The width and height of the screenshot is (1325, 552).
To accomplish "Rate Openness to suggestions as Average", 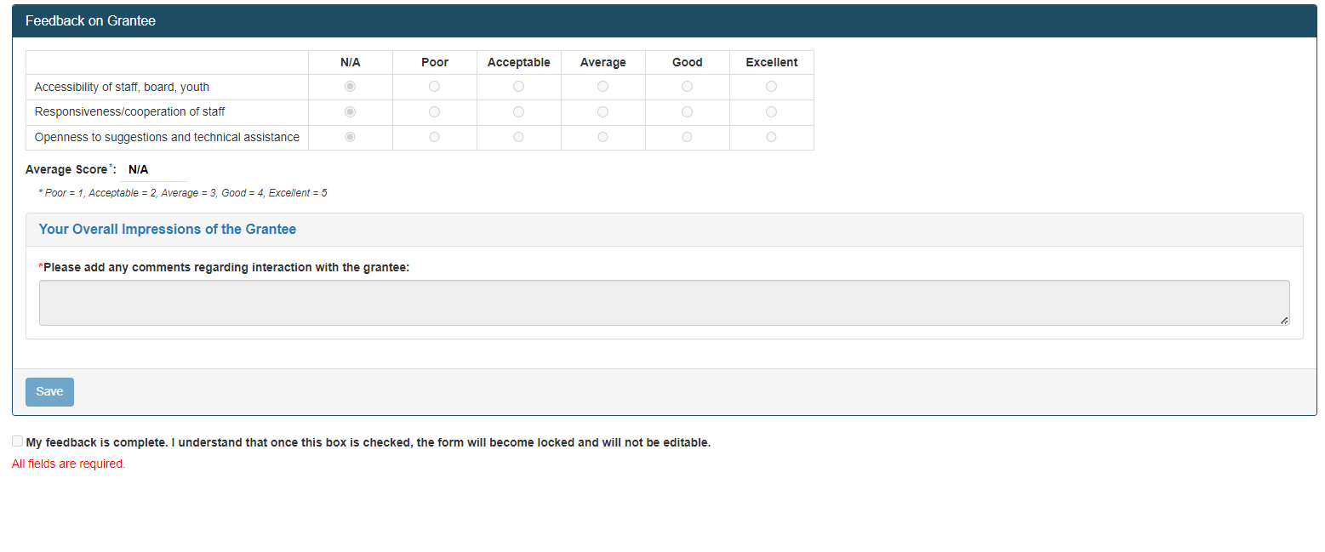I will [603, 137].
